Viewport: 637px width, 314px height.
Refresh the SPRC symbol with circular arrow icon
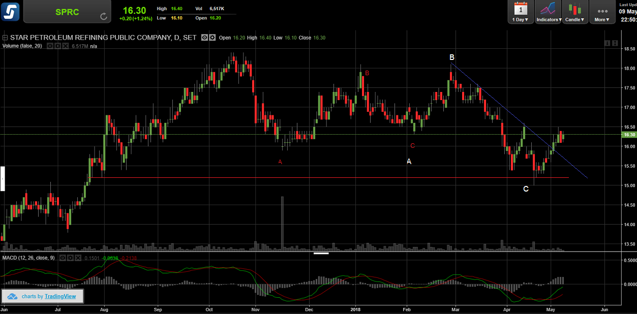pos(104,16)
